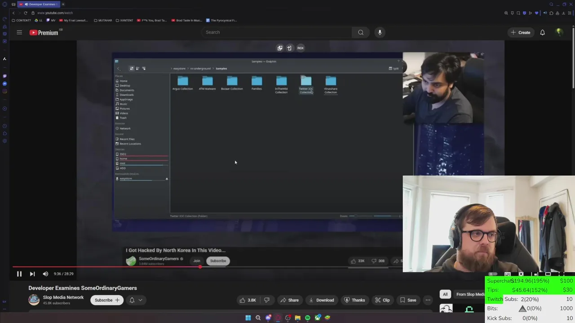Open the account avatar menu

(559, 32)
